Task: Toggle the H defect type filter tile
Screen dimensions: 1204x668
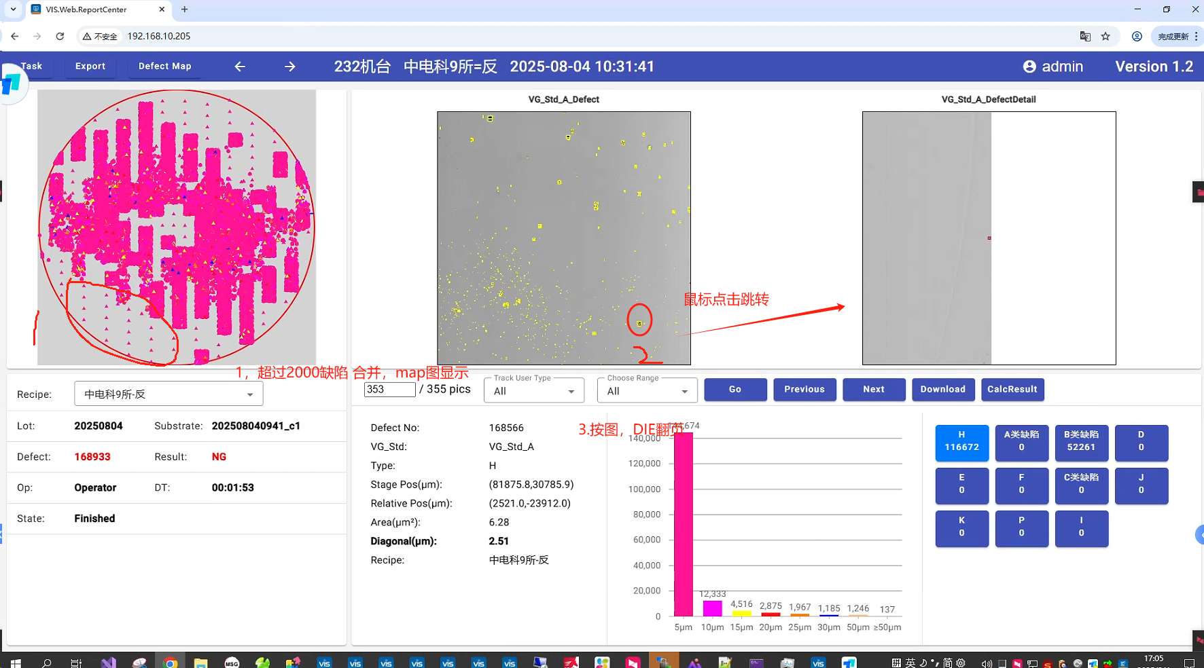Action: click(x=961, y=442)
